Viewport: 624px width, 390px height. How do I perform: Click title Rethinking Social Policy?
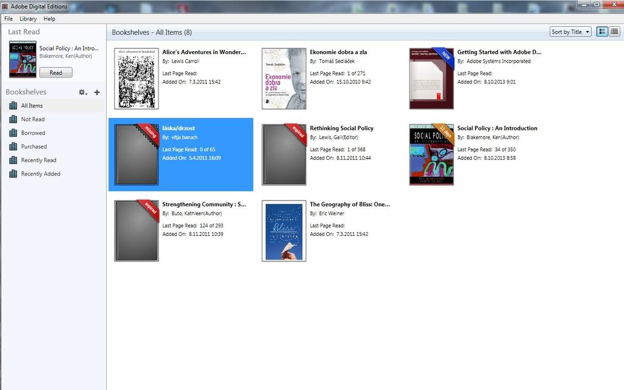(341, 128)
